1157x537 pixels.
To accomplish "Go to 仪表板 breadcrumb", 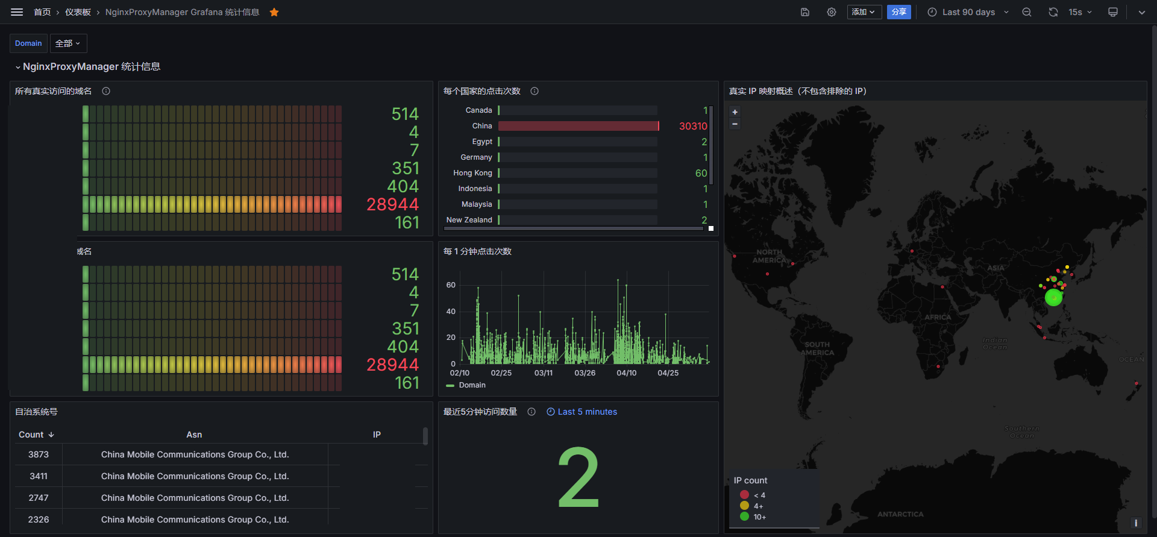I will tap(78, 12).
